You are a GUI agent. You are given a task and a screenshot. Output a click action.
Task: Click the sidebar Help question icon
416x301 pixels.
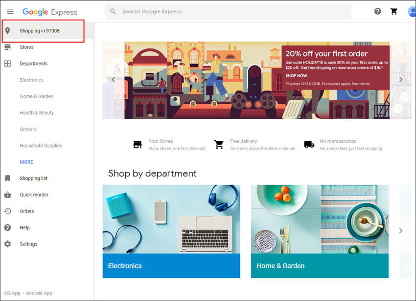click(8, 228)
